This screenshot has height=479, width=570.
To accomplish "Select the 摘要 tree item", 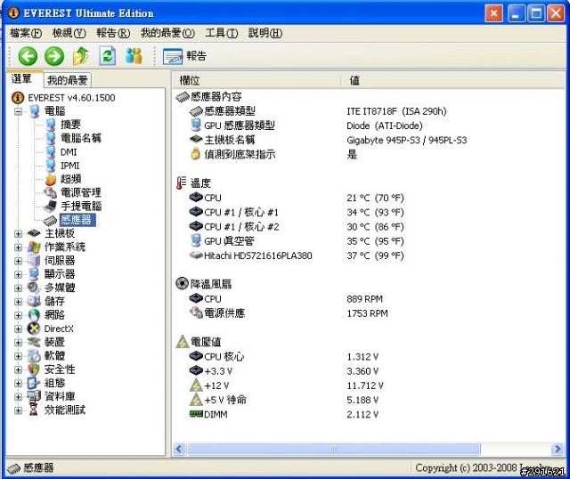I will tap(70, 125).
